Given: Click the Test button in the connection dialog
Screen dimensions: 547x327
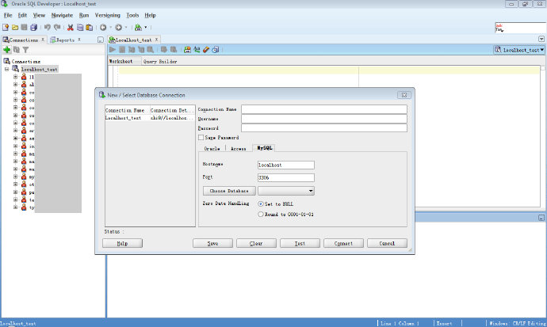Looking at the screenshot, I should tap(300, 243).
